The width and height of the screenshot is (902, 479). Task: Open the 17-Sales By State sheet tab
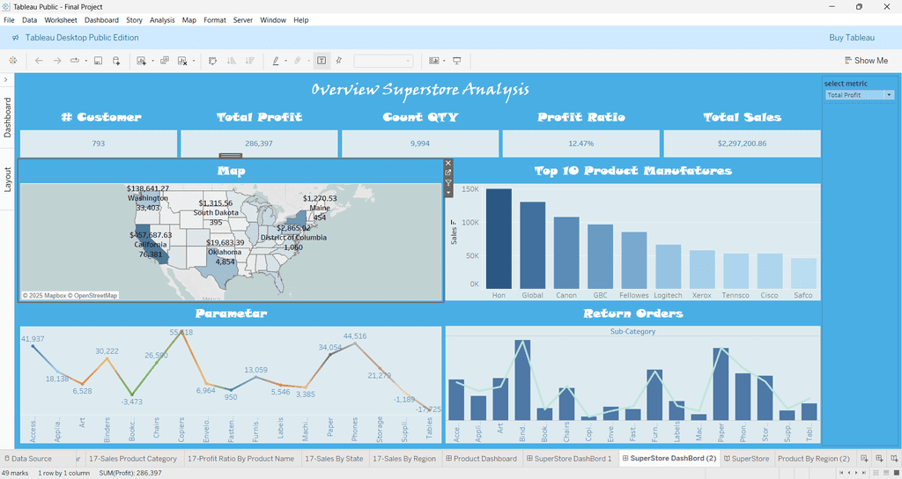(x=334, y=458)
